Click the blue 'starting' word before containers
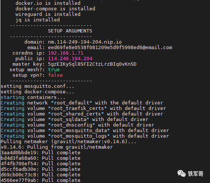 pos(13,97)
